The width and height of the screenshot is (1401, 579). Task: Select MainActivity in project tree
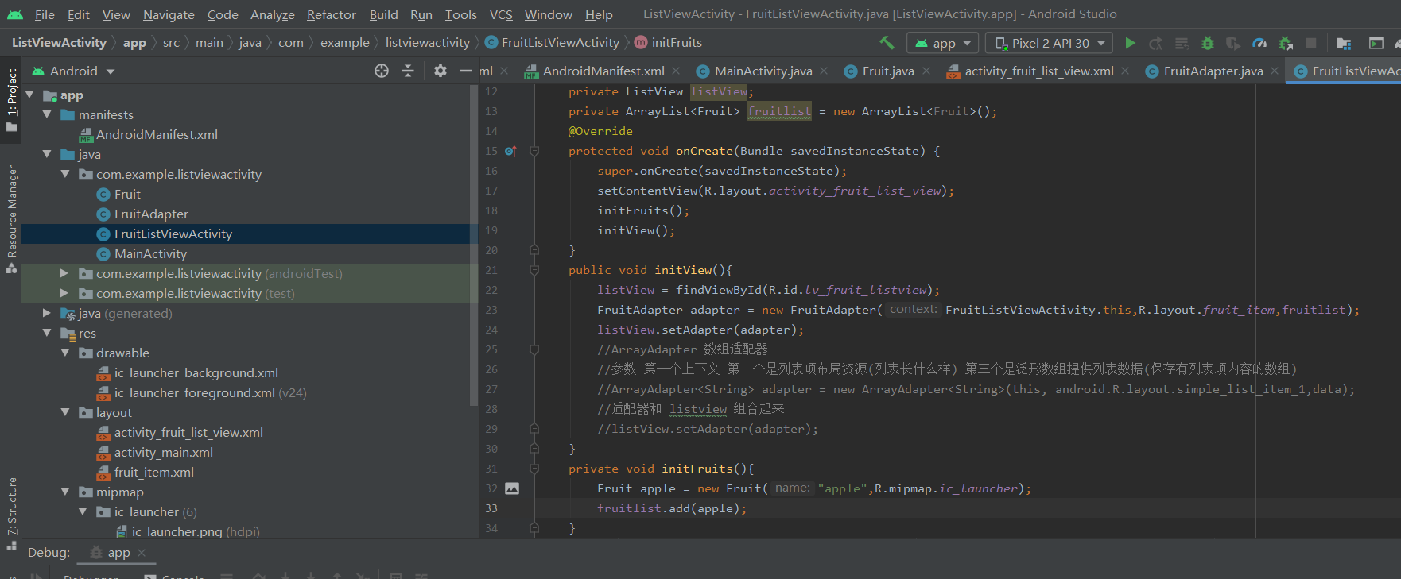(x=150, y=253)
